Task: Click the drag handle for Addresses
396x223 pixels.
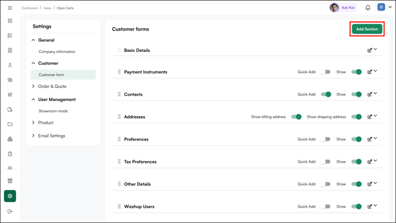Action: (119, 117)
